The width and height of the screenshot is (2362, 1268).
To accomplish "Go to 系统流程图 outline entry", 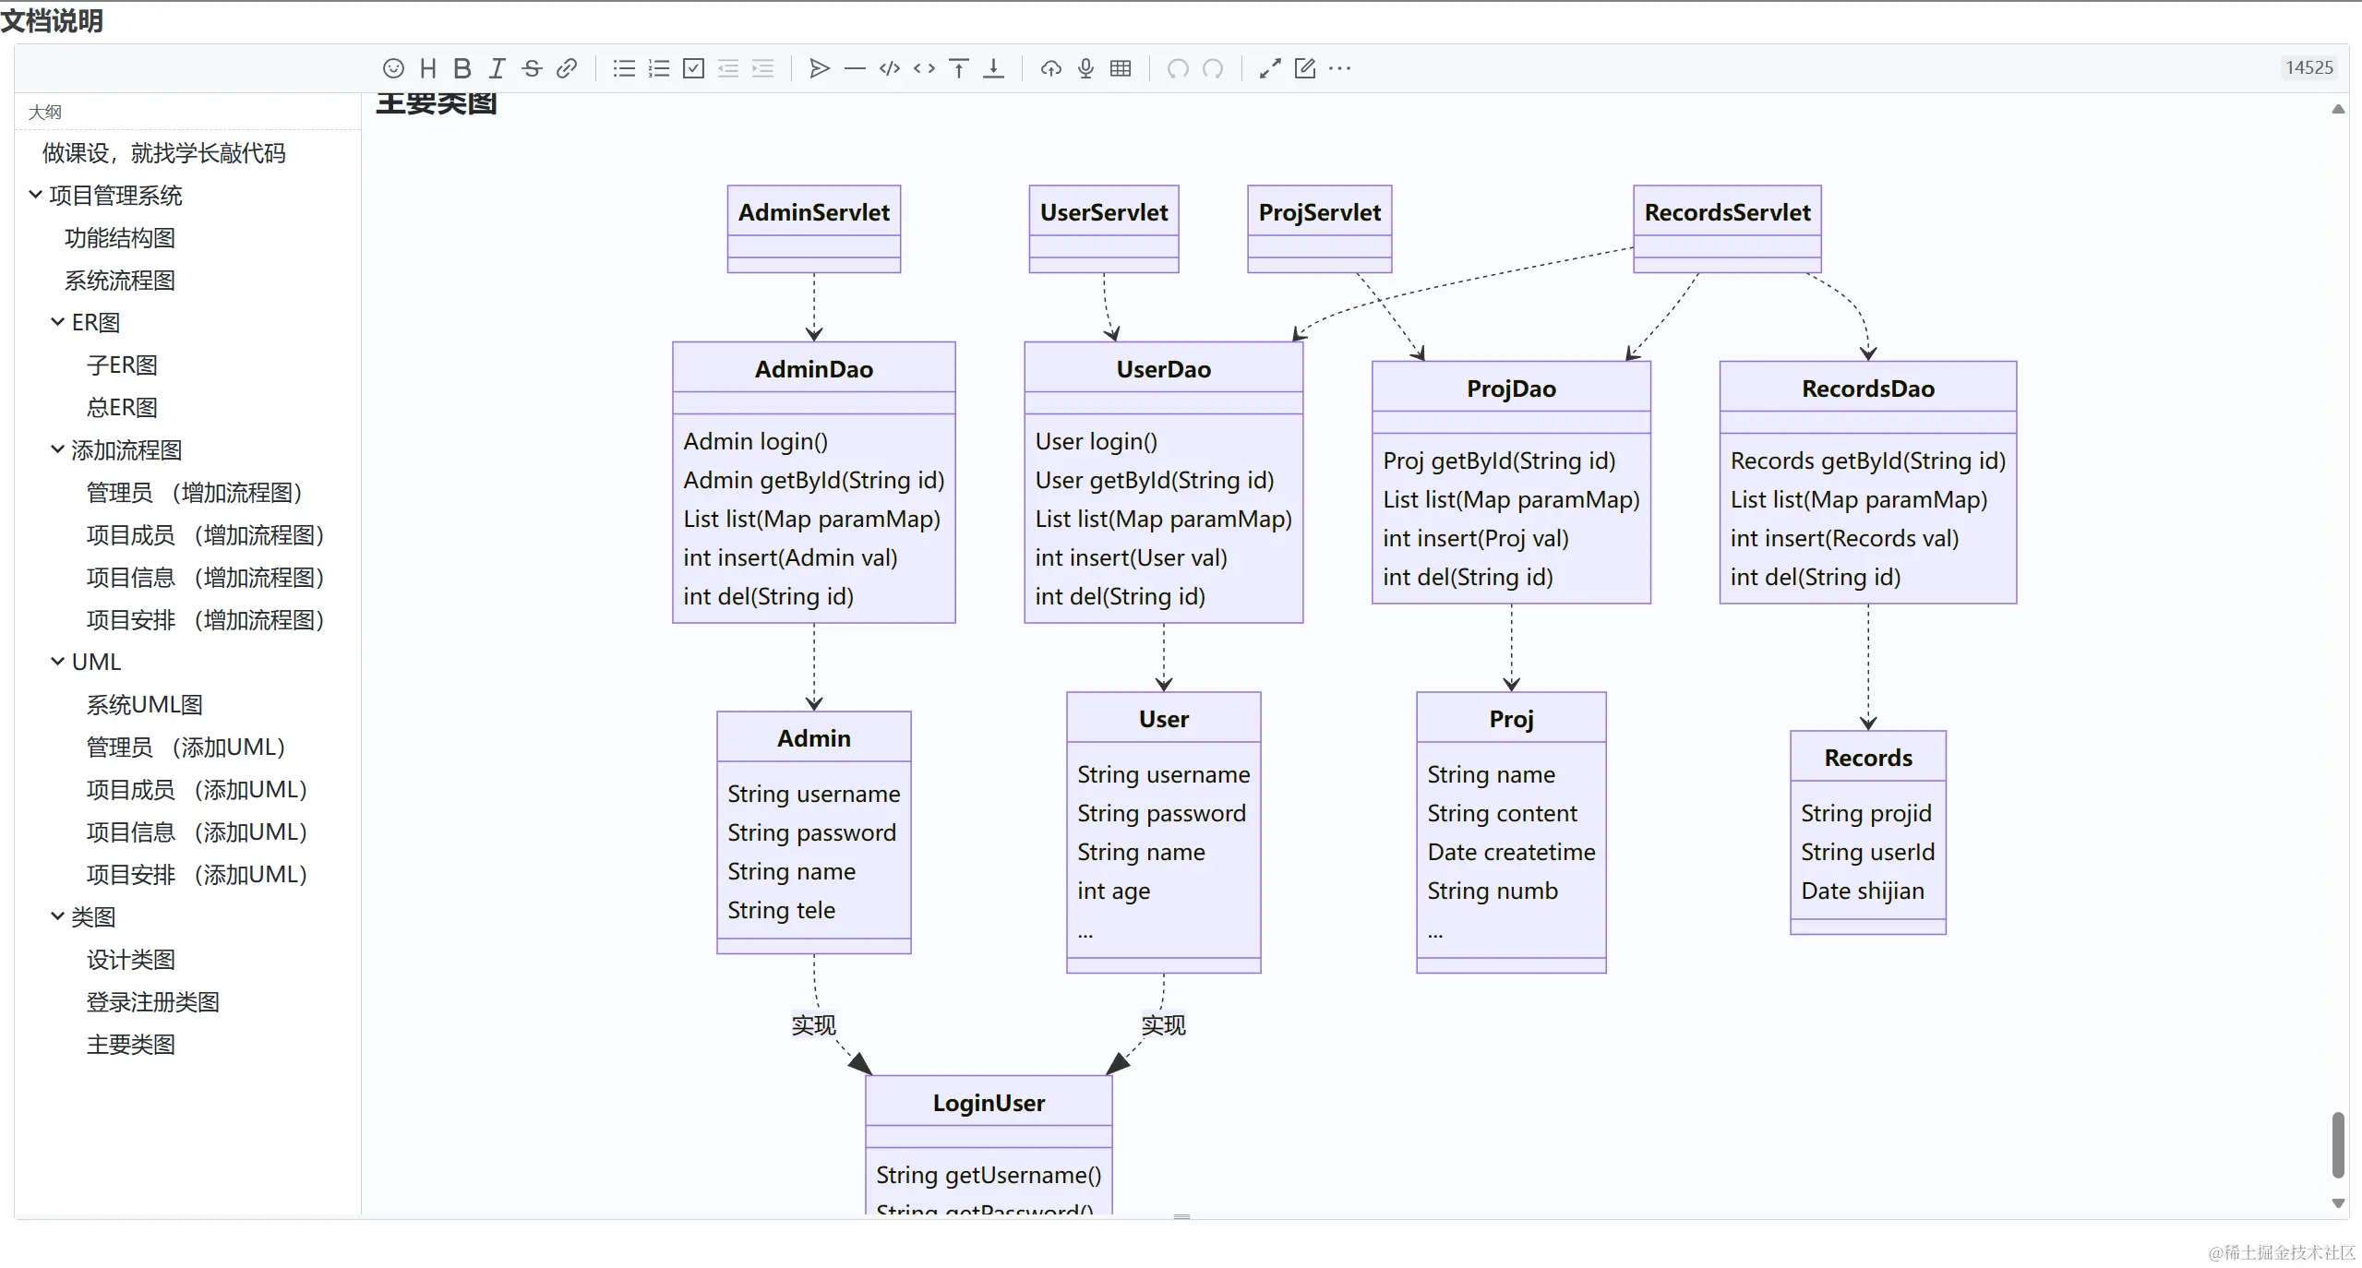I will (119, 281).
